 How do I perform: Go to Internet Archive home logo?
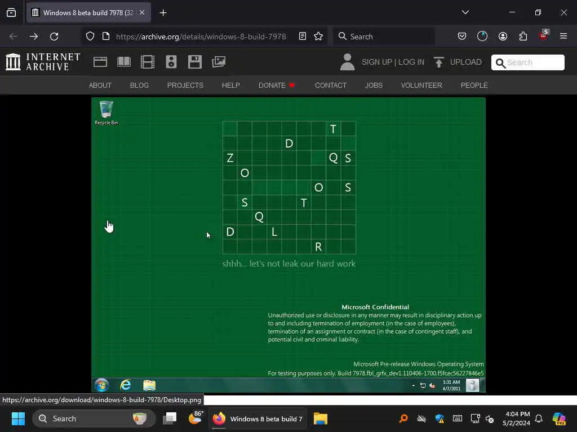coord(43,62)
